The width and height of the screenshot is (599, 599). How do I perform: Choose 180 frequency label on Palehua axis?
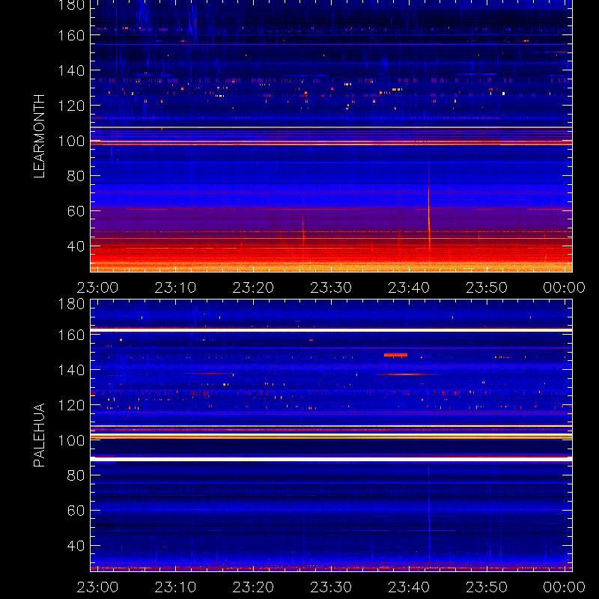click(71, 304)
